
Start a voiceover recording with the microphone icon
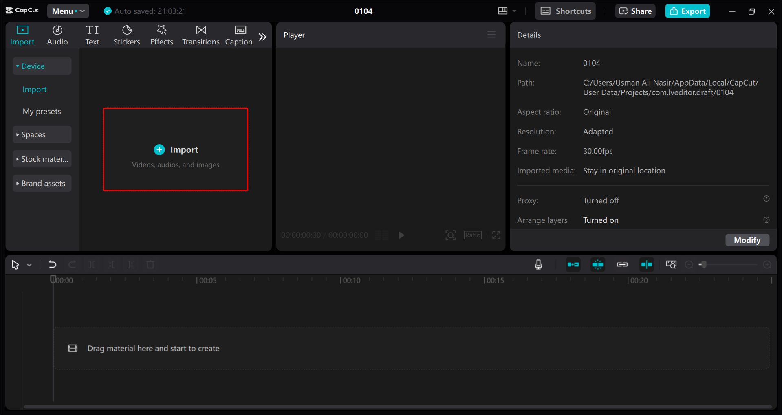tap(538, 264)
